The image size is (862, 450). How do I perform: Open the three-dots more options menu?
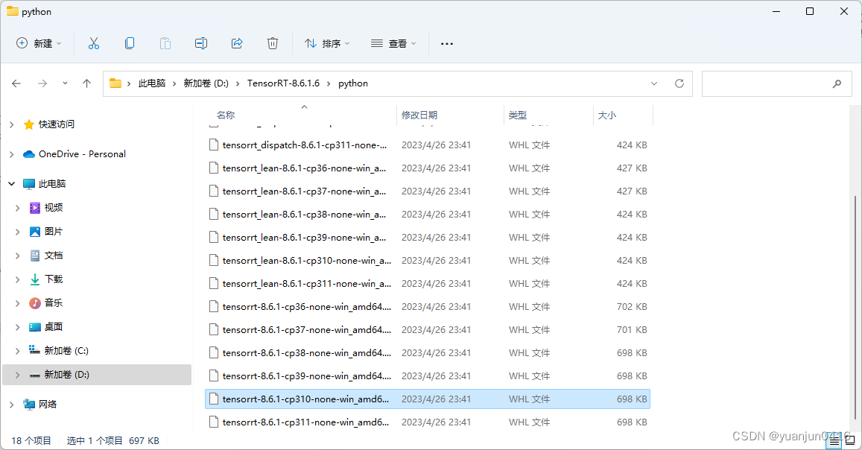pyautogui.click(x=447, y=43)
